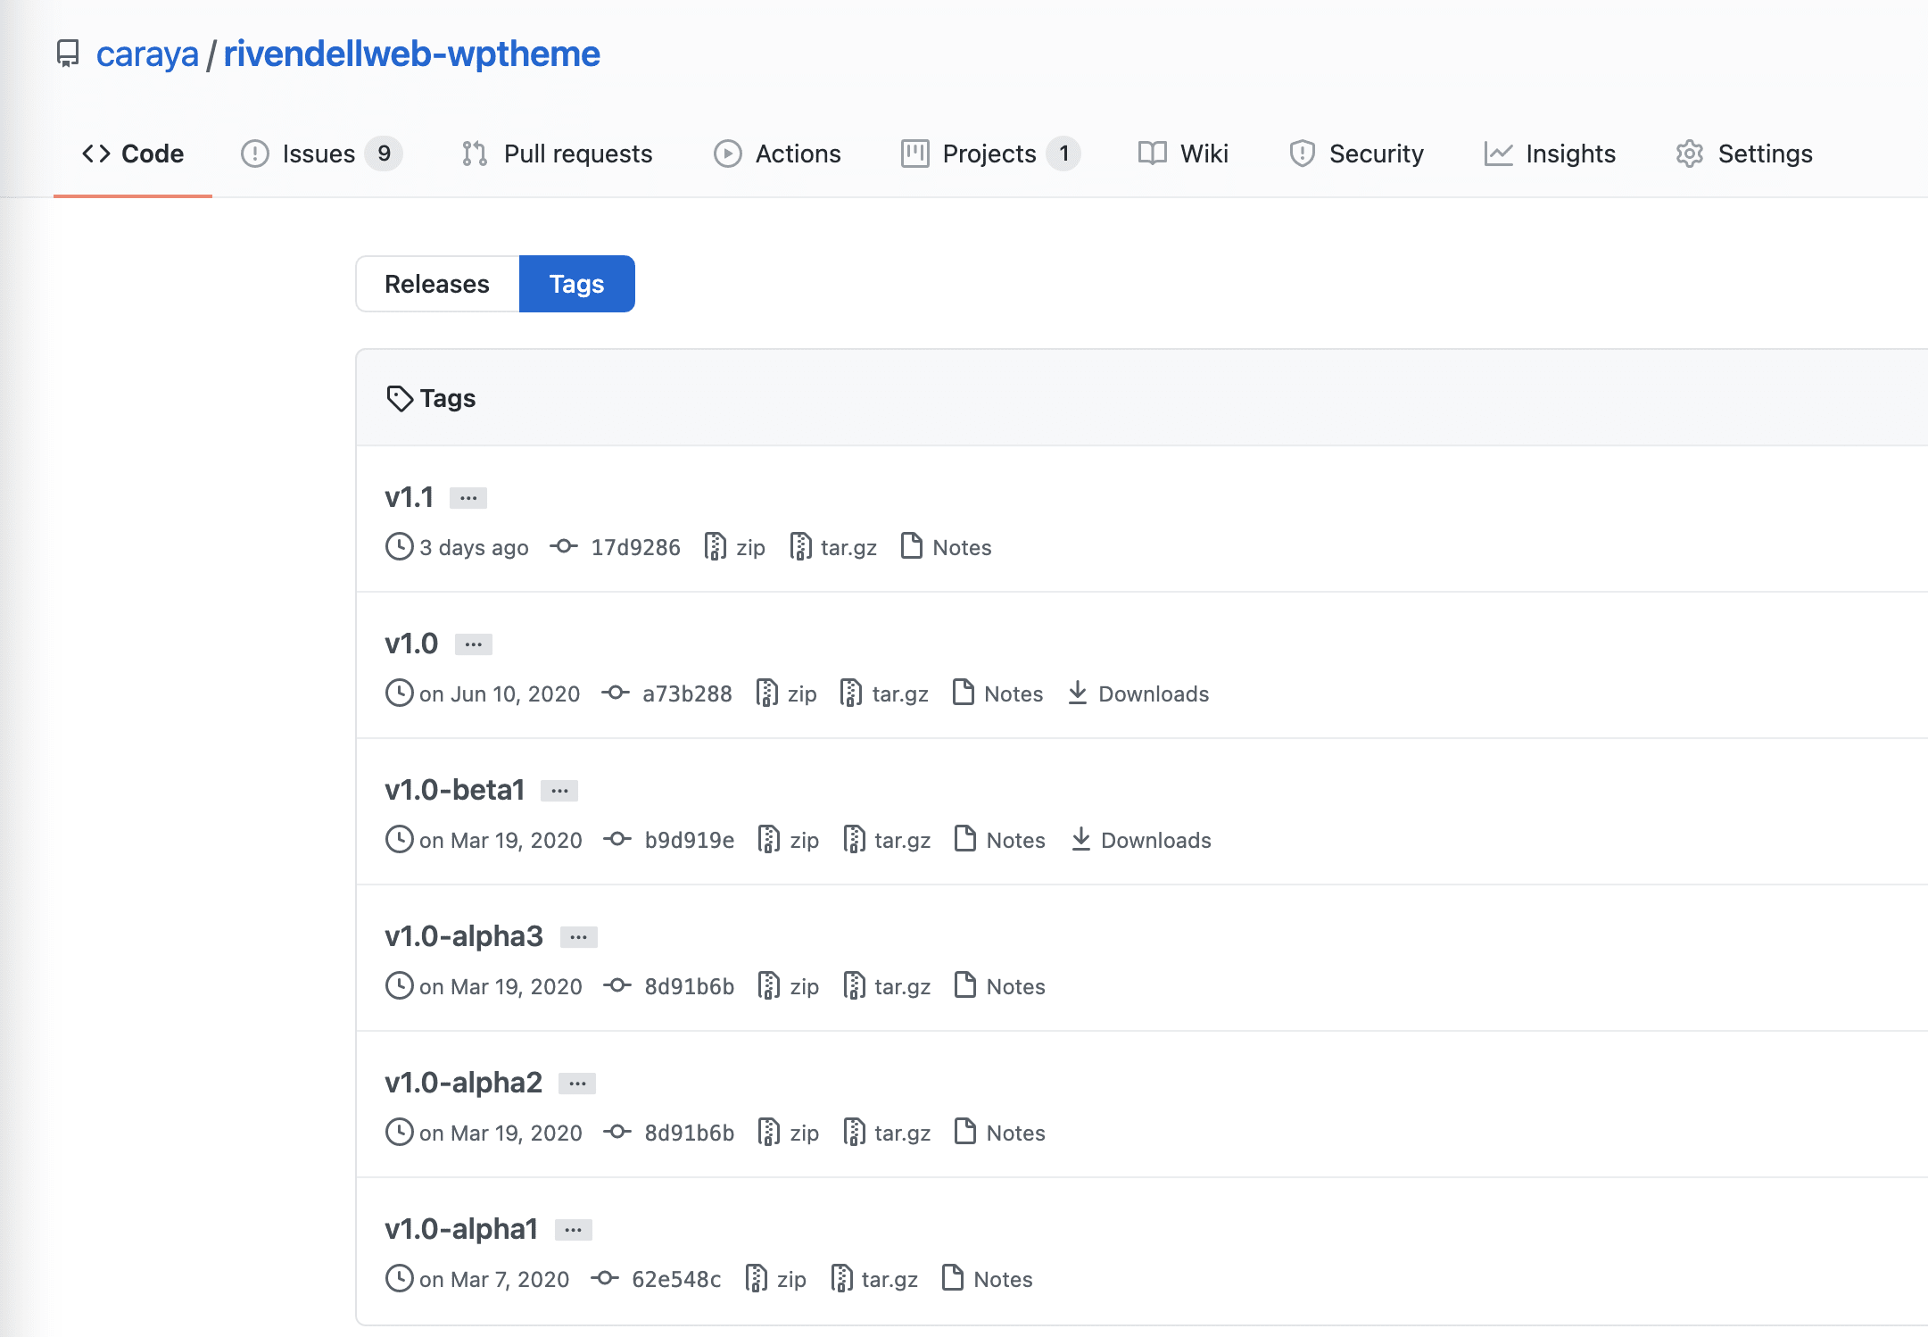Screen dimensions: 1928x1337
Task: Click the 'on Jun 10, 2020' date text
Action: (x=500, y=693)
